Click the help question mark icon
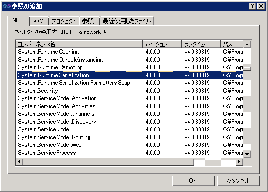The image size is (268, 192). [252, 6]
